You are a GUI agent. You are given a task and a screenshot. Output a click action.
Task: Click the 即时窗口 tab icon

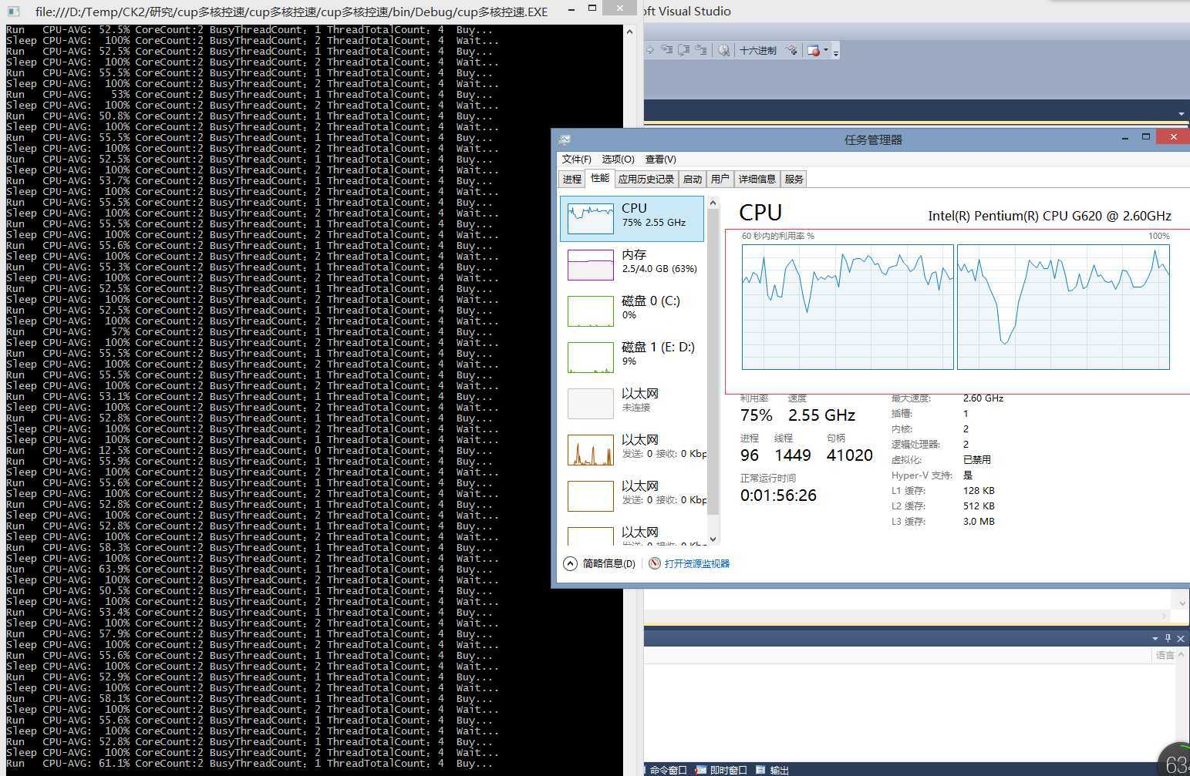[x=701, y=770]
